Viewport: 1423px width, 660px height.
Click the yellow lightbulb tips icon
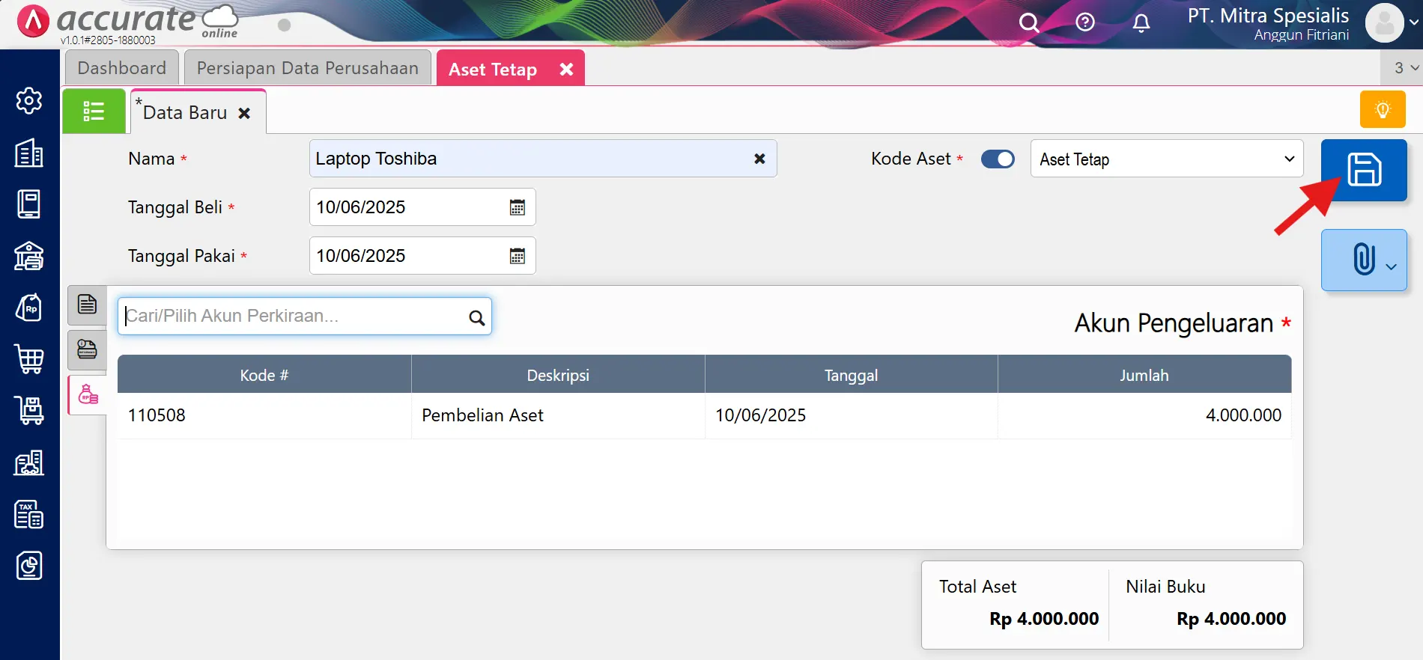coord(1383,109)
